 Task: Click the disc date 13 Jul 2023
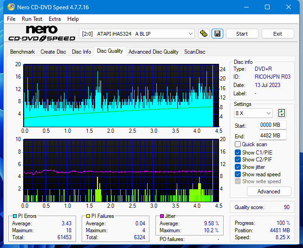267,85
